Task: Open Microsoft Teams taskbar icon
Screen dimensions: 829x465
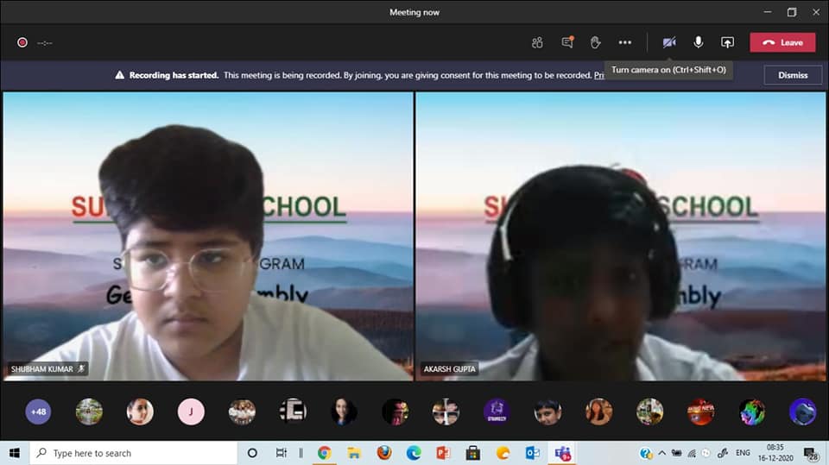Action: point(562,453)
